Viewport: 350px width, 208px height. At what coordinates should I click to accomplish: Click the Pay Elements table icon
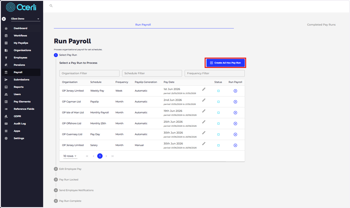pyautogui.click(x=6, y=102)
